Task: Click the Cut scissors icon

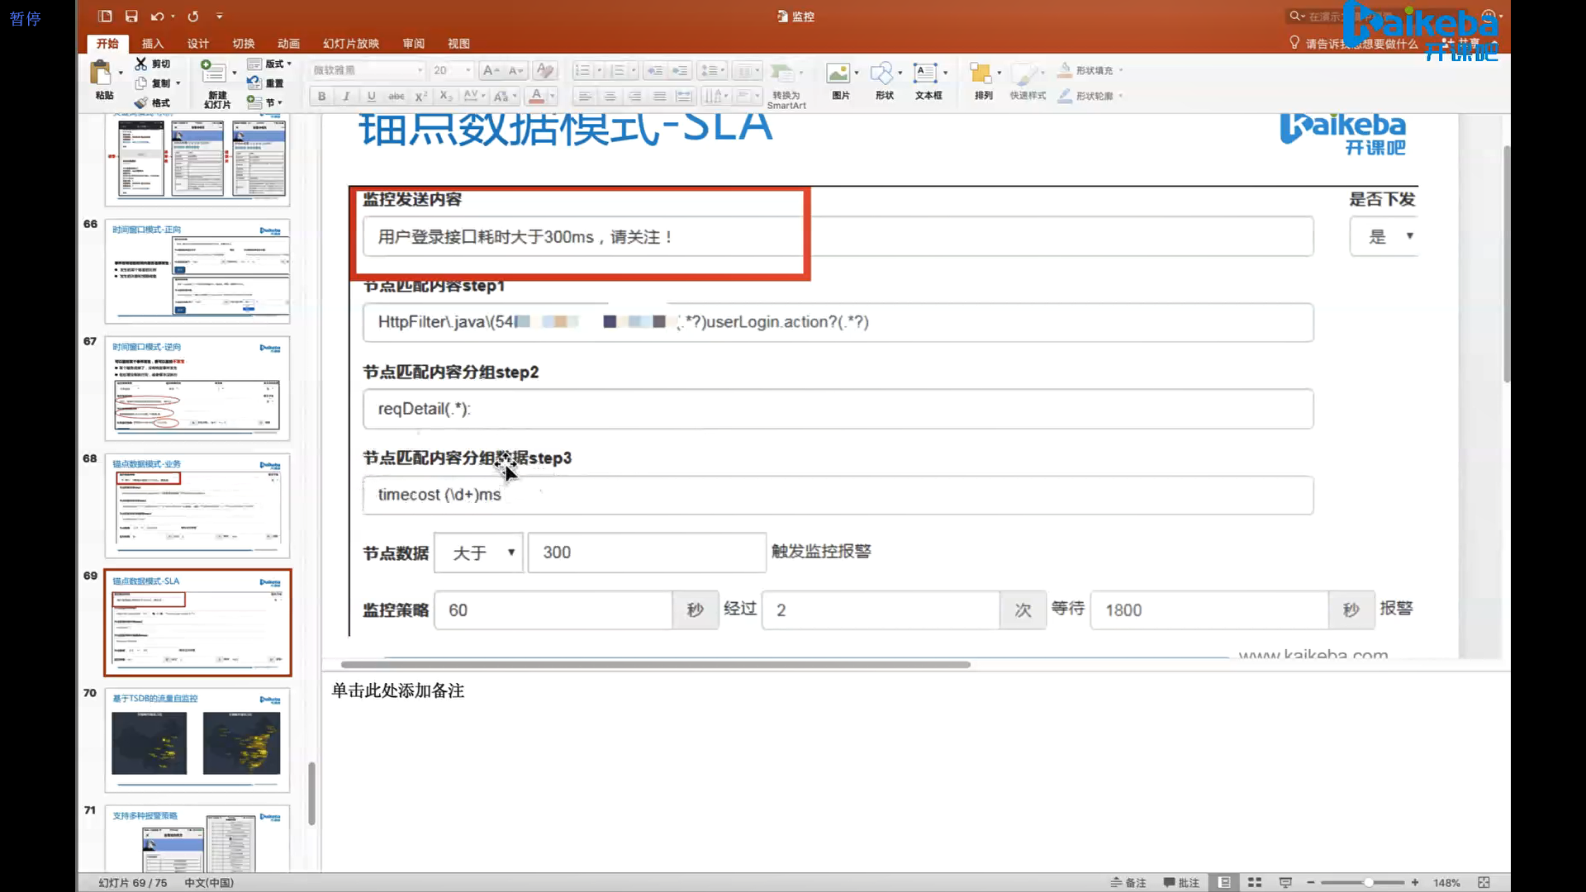Action: pyautogui.click(x=141, y=64)
